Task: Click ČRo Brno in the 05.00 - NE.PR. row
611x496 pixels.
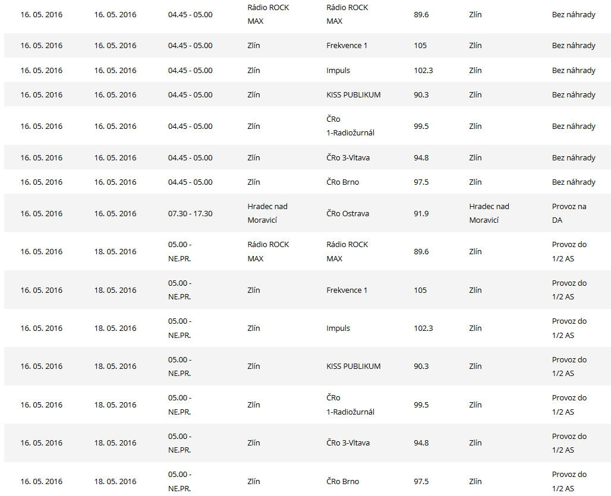Action: (x=342, y=482)
